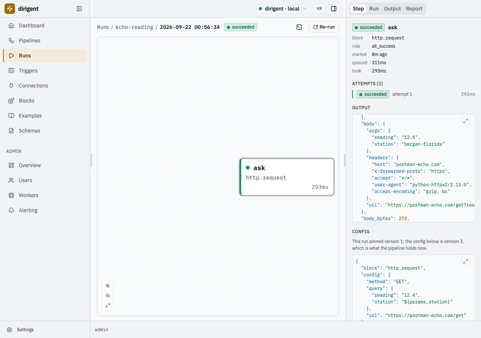Click the Triggers calendar icon
The width and height of the screenshot is (481, 338).
pyautogui.click(x=11, y=71)
